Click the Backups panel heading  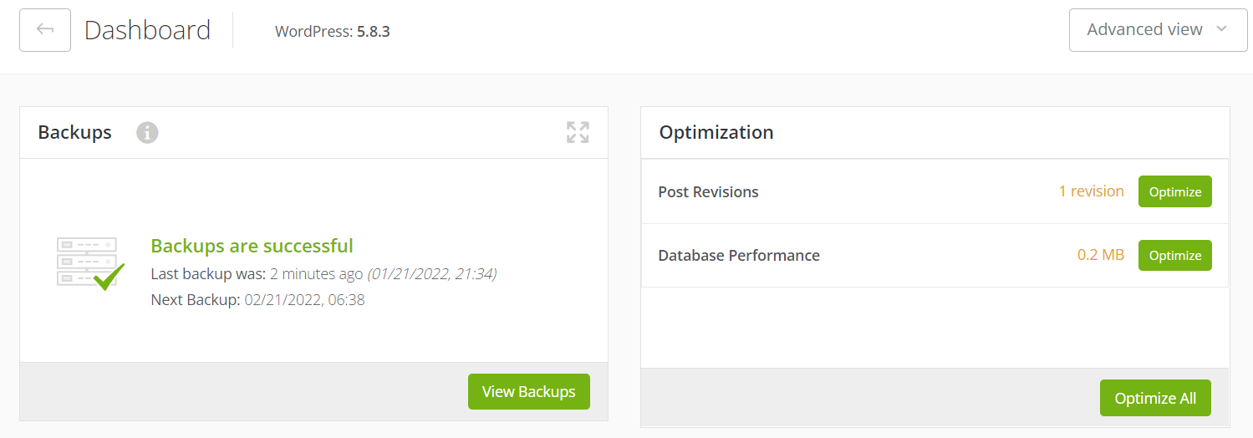tap(74, 132)
